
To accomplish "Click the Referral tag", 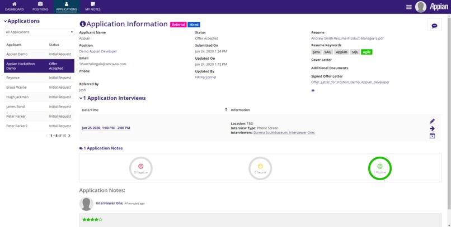I will [x=178, y=25].
